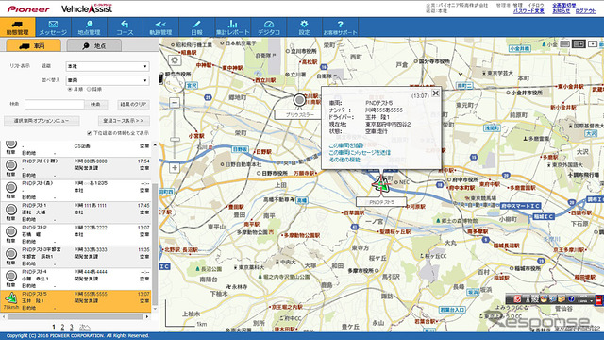Select the PNDテスト3宇都宮 vehicle row
604x340 pixels.
point(75,256)
